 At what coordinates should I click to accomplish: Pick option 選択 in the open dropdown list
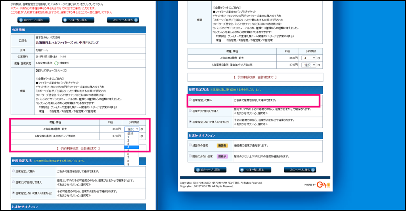point(132,134)
